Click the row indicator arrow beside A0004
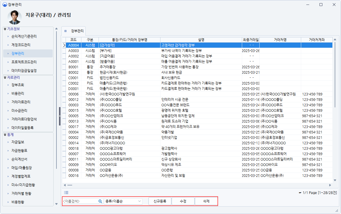The width and height of the screenshot is (341, 214). (64, 45)
